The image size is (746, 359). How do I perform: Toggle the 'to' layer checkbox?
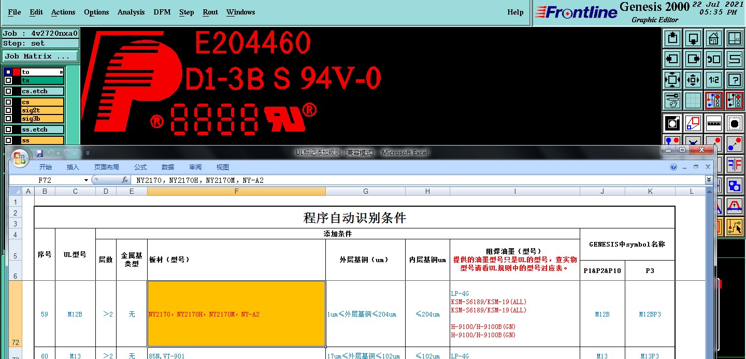pyautogui.click(x=8, y=73)
